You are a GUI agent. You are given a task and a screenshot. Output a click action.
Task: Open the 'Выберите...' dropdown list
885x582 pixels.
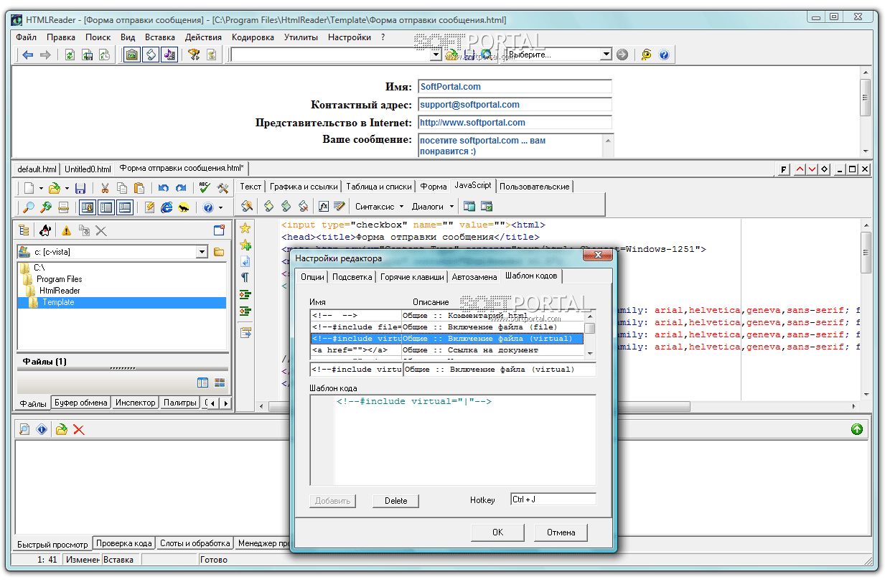pos(606,55)
